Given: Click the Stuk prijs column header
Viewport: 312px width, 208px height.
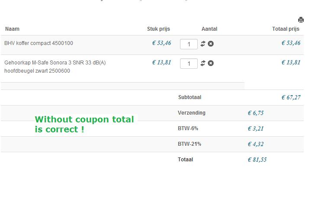Looking at the screenshot, I should (158, 29).
